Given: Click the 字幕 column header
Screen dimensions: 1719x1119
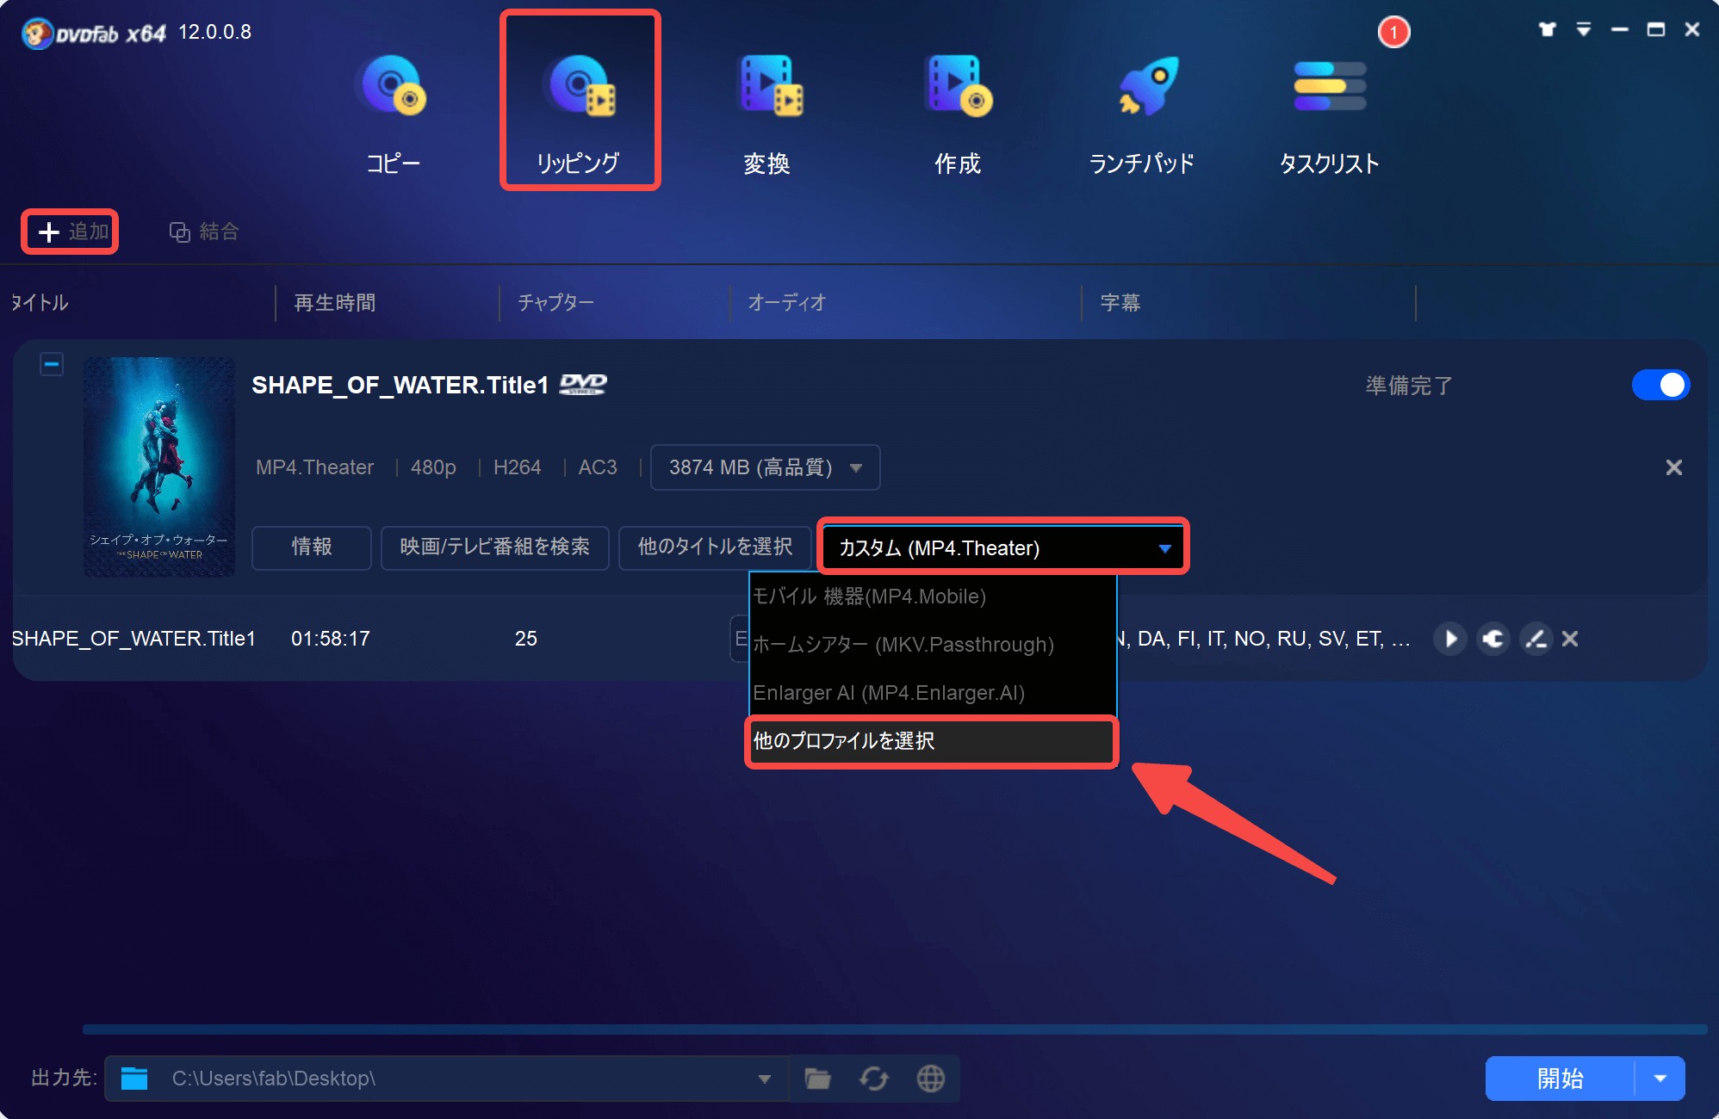Looking at the screenshot, I should (x=1120, y=303).
